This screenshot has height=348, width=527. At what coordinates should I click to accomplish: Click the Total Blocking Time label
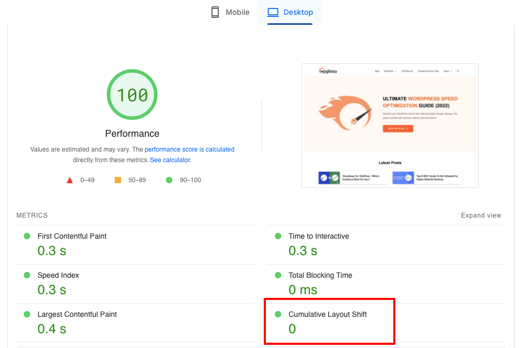pos(320,275)
